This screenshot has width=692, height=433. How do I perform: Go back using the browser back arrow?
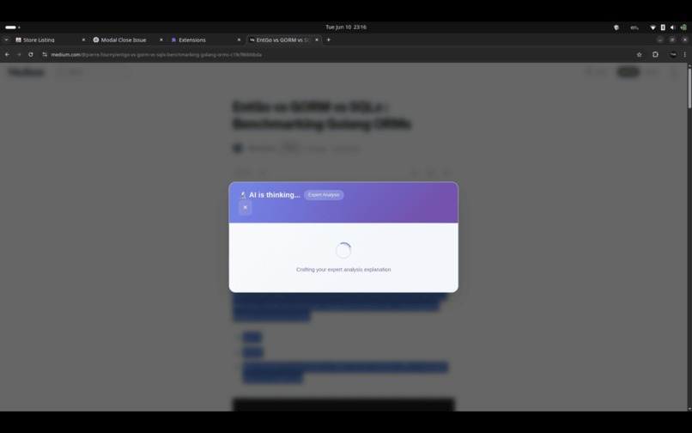coord(7,54)
